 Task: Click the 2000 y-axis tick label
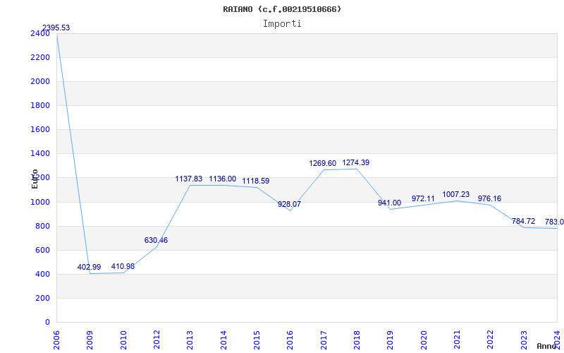40,82
